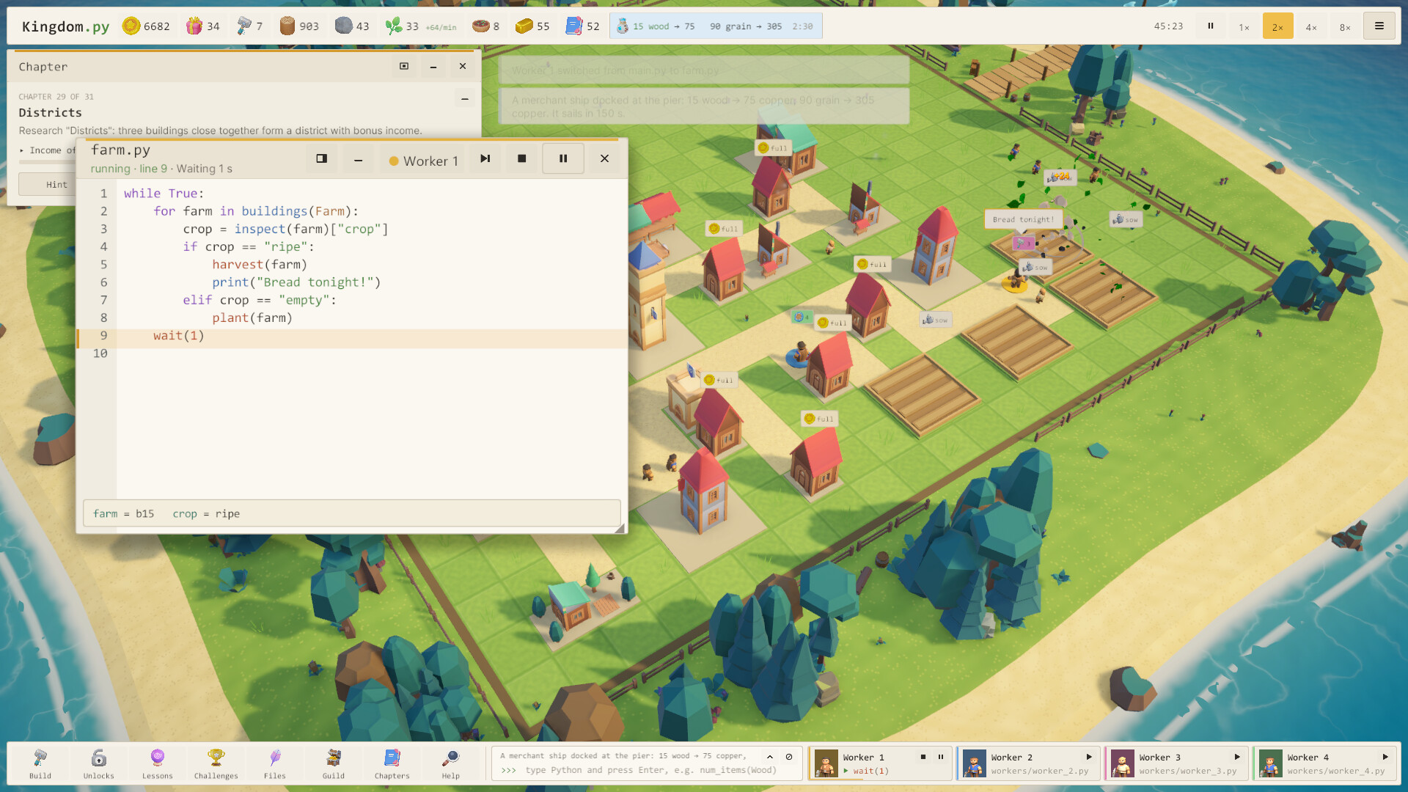This screenshot has width=1408, height=792.
Task: Open the hamburger main menu
Action: point(1379,26)
